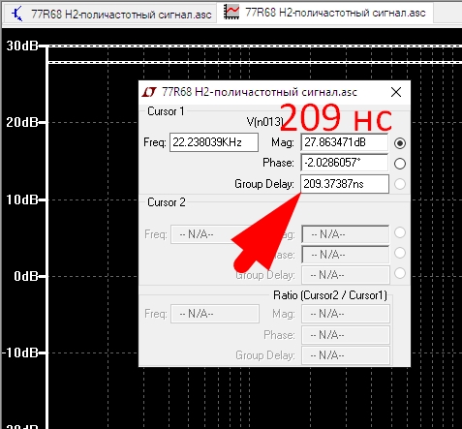462x429 pixels.
Task: Switch to the waveform plot tab 77R68 H2
Action: 325,13
